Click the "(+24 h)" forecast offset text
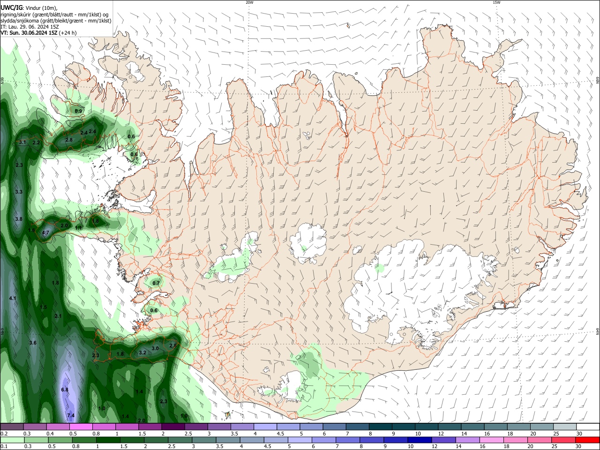This screenshot has width=600, height=450. coord(67,33)
